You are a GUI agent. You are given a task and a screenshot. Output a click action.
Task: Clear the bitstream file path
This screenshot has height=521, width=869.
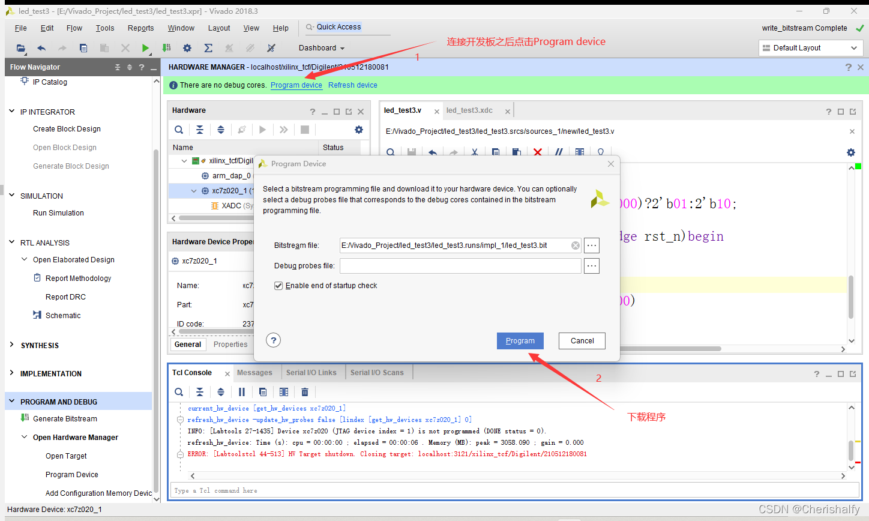(x=576, y=245)
